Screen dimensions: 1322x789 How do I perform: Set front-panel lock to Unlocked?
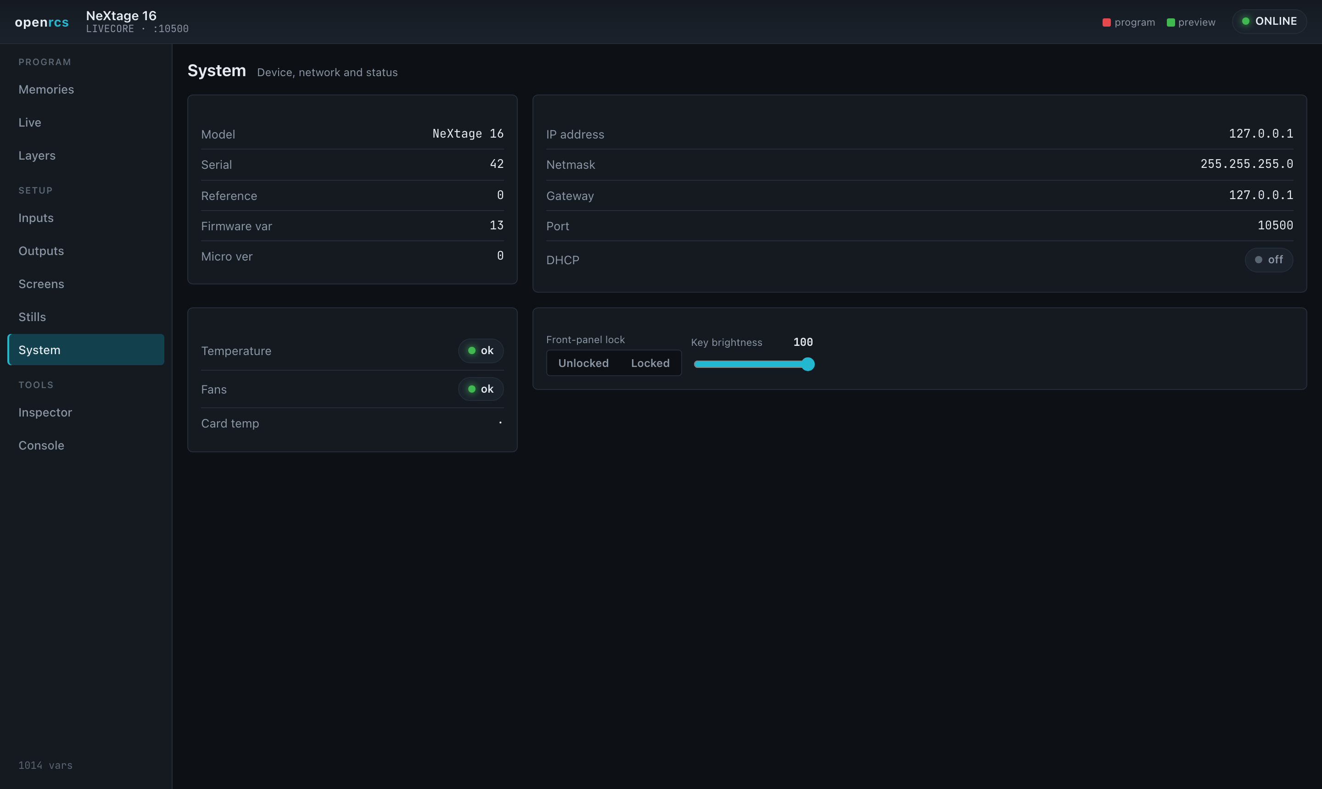click(583, 363)
